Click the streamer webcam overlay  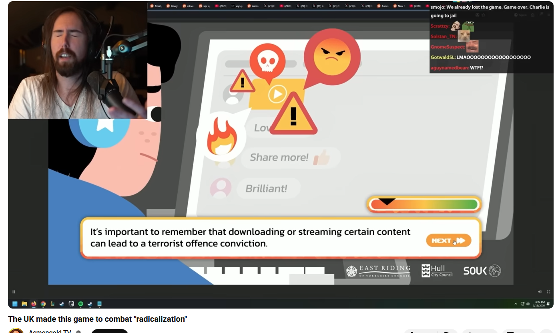coord(78,60)
